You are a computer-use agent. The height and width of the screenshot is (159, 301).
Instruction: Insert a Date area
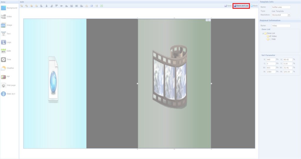(4, 51)
